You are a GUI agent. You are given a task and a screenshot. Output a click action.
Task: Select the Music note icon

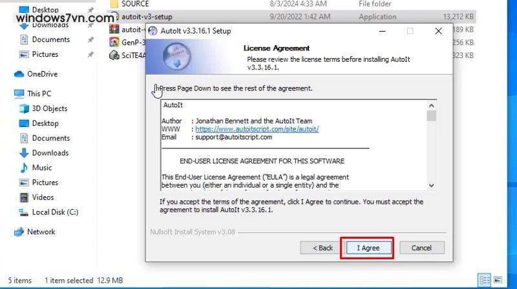[x=24, y=168]
